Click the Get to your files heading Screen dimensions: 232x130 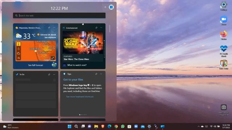[x=73, y=79]
